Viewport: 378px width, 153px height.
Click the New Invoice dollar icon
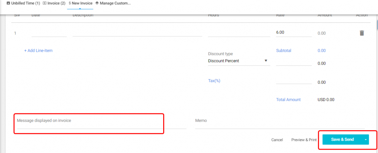click(x=70, y=3)
